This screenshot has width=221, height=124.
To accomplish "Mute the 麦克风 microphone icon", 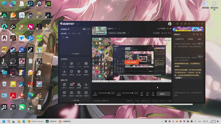I will [x=95, y=93].
